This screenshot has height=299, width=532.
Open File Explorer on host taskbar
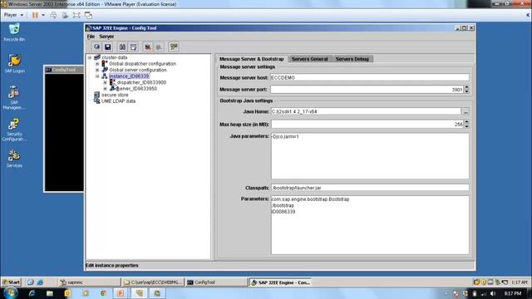(50, 293)
